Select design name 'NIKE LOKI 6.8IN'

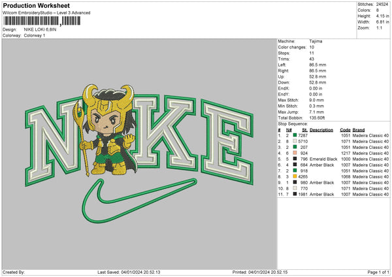pyautogui.click(x=40, y=29)
